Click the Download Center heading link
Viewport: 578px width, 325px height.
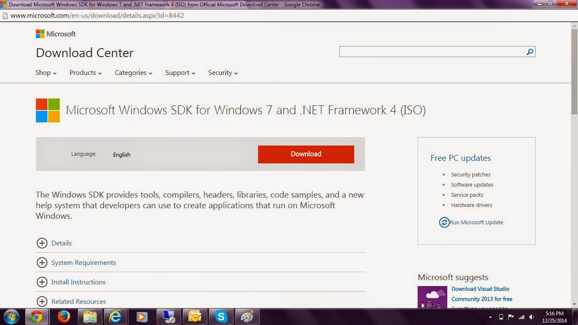pos(85,53)
